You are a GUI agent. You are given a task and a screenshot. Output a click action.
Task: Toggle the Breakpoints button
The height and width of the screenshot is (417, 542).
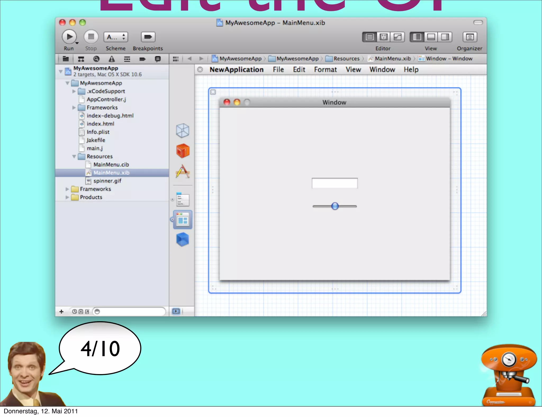click(148, 37)
